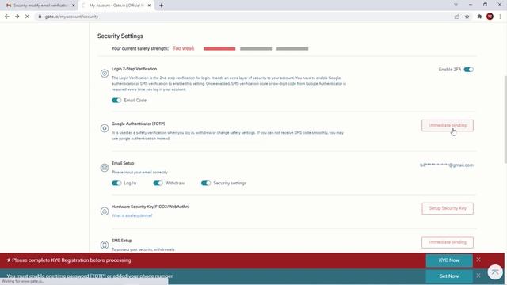Click the red safety strength bar
This screenshot has height=285, width=507.
pyautogui.click(x=219, y=49)
